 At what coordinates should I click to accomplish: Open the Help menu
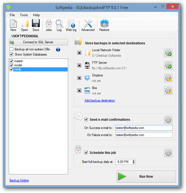(36, 15)
